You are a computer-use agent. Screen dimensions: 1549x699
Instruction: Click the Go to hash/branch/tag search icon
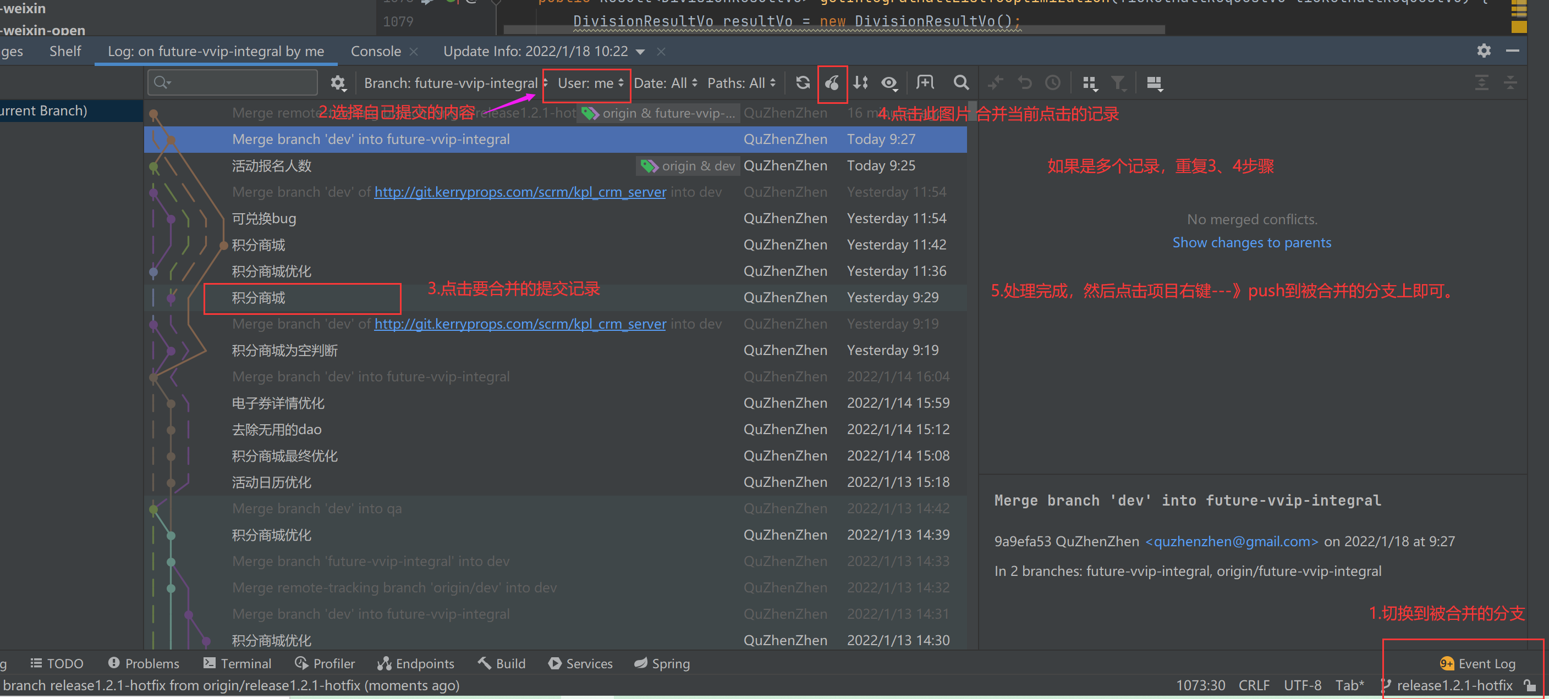[x=962, y=83]
